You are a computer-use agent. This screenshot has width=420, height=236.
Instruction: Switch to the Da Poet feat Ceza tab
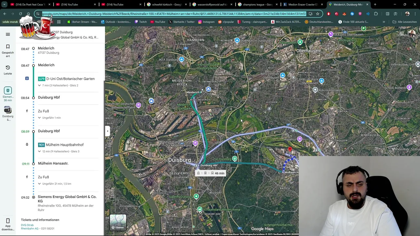[30, 5]
